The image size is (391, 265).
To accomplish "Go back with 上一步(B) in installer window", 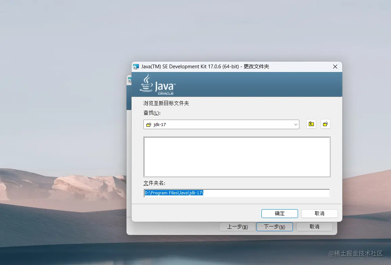I will 237,227.
